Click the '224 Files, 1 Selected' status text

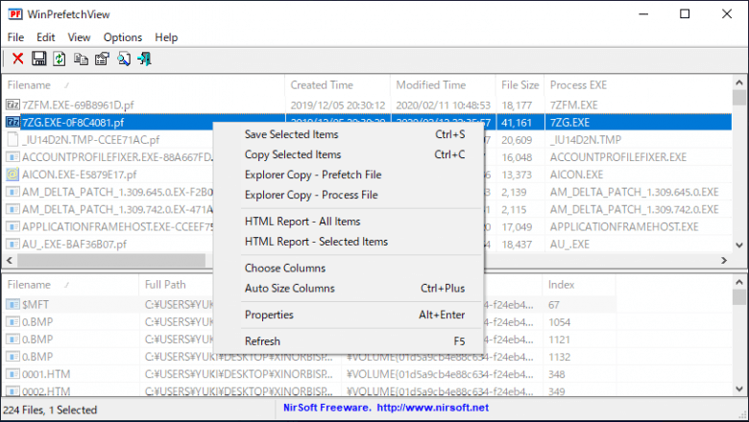click(x=50, y=410)
